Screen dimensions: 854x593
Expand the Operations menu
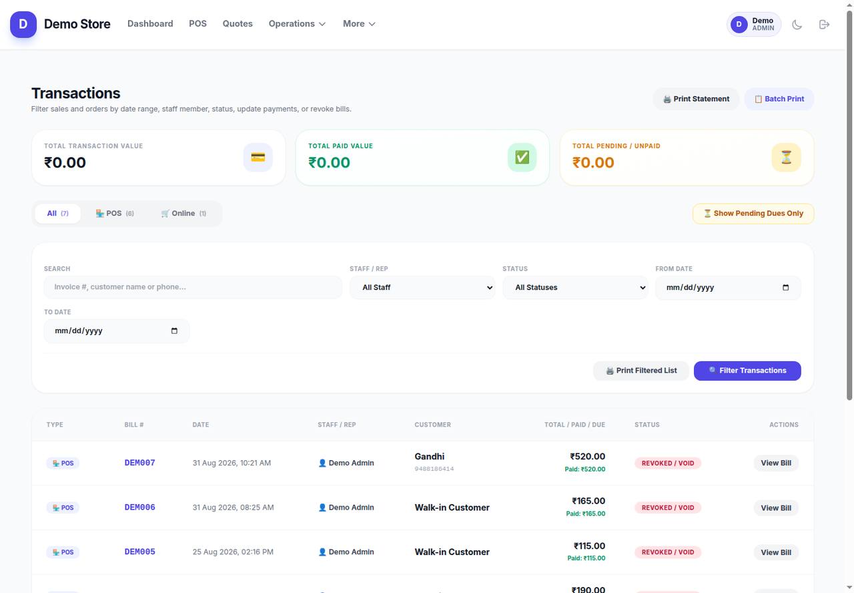(297, 24)
